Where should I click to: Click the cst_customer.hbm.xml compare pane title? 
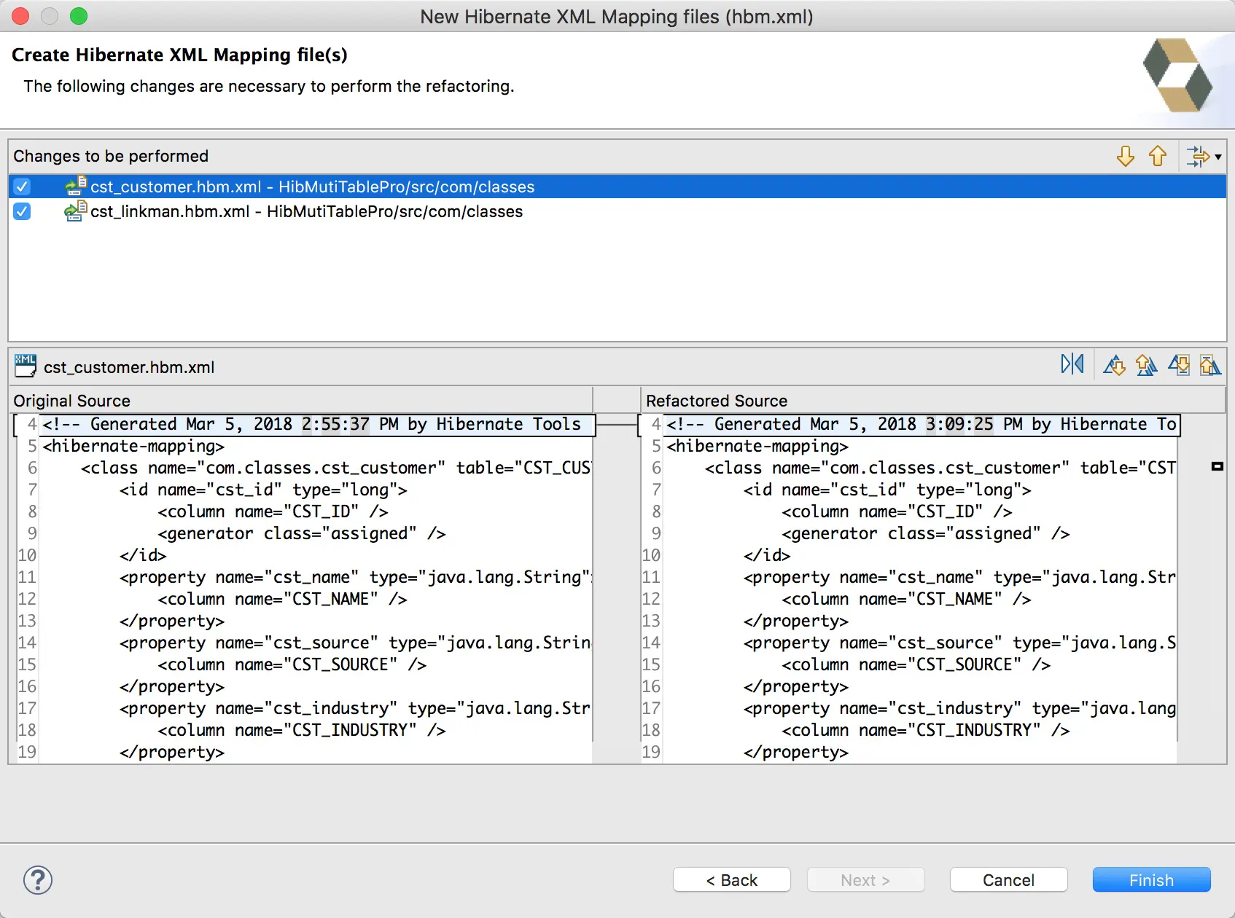(x=129, y=367)
